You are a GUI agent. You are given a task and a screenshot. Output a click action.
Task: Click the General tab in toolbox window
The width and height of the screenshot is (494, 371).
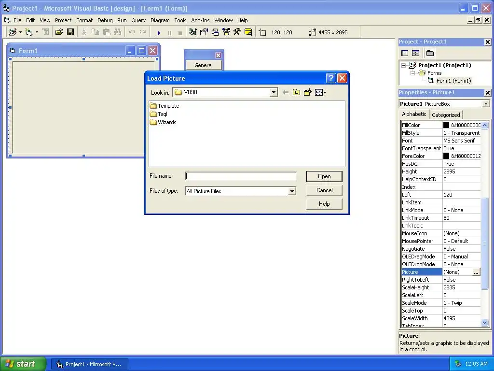pos(204,65)
